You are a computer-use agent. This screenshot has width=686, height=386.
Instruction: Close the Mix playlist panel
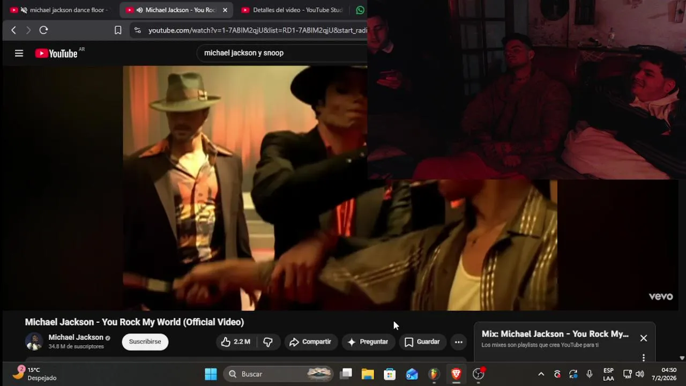click(644, 338)
